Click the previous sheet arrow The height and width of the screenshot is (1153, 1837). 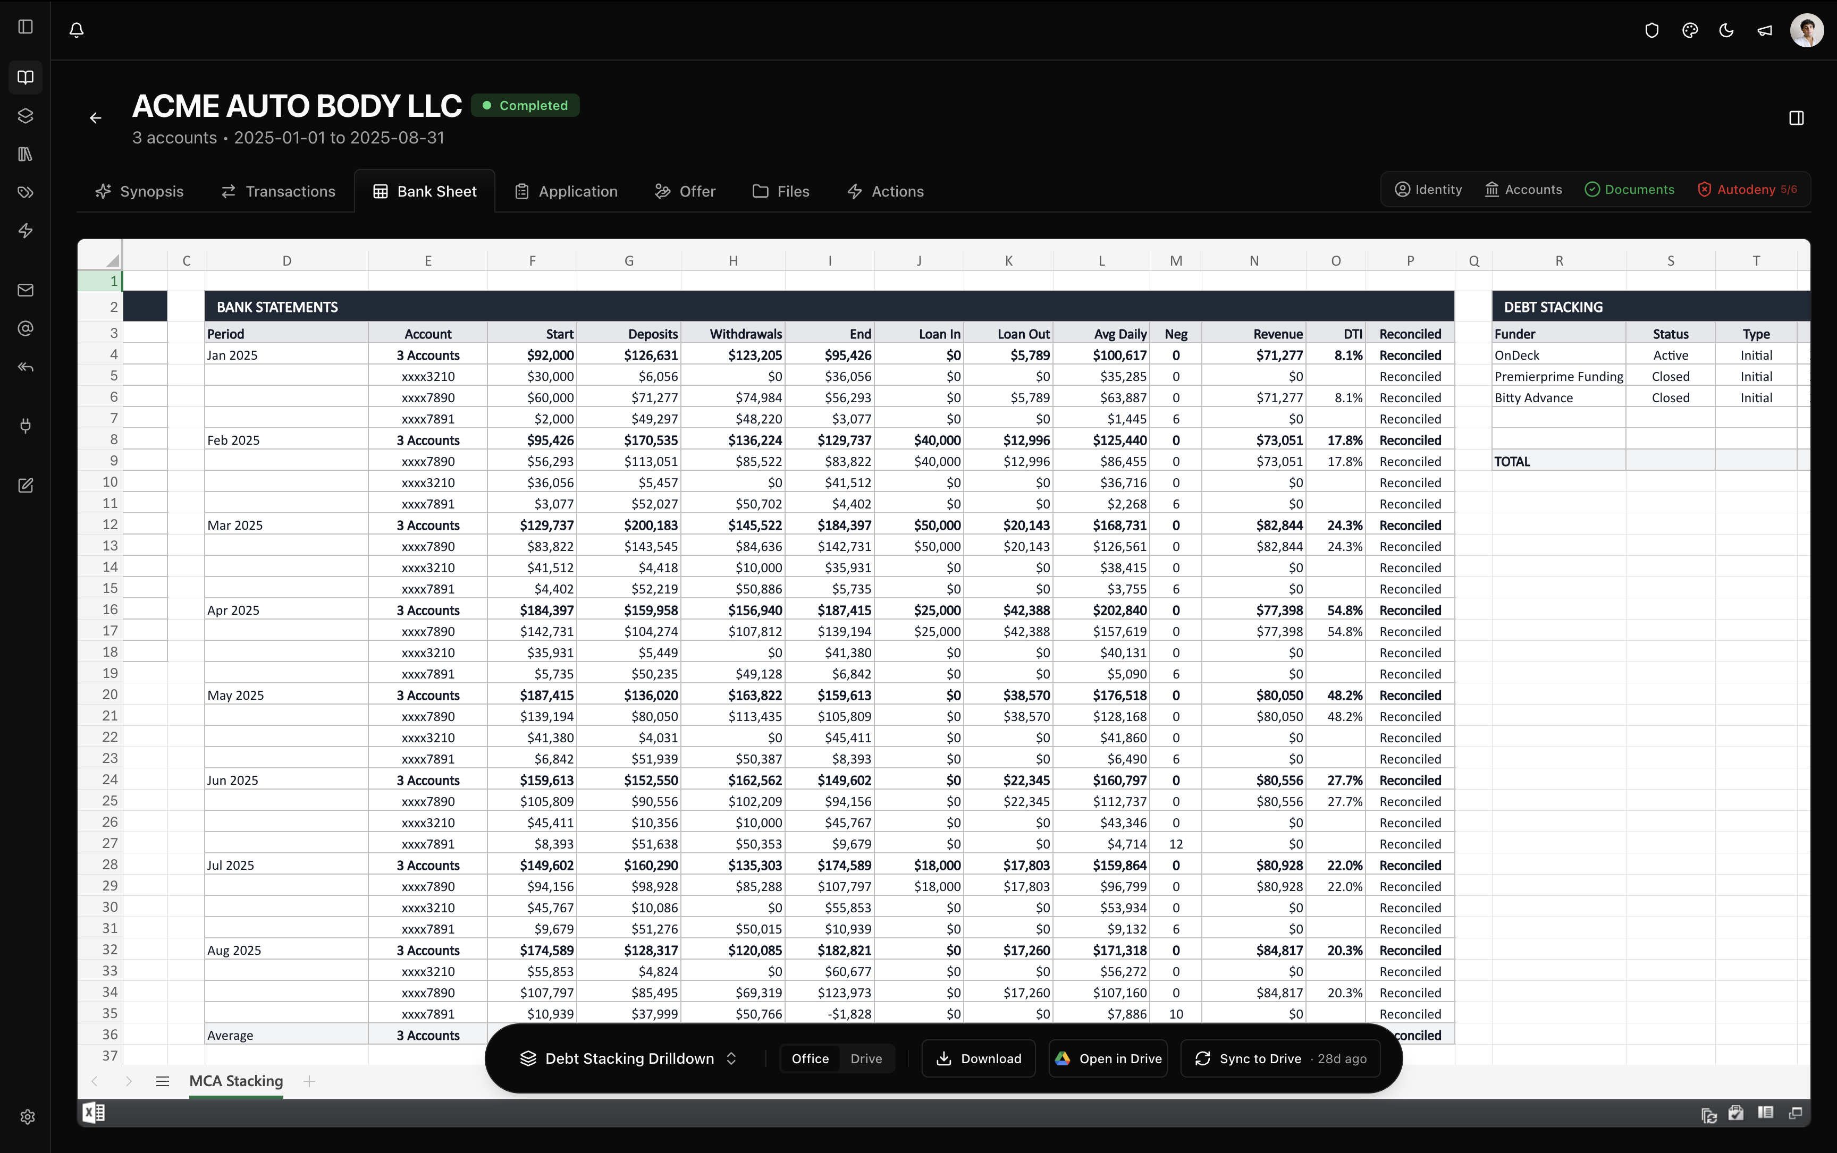[95, 1081]
